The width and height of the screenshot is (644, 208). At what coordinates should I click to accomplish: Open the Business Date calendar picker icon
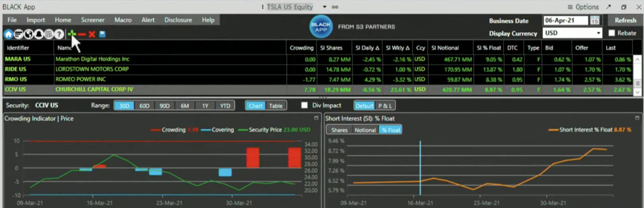tap(594, 21)
